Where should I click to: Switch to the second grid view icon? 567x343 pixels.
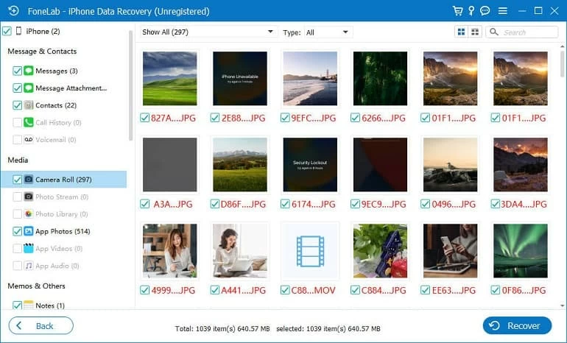(475, 32)
